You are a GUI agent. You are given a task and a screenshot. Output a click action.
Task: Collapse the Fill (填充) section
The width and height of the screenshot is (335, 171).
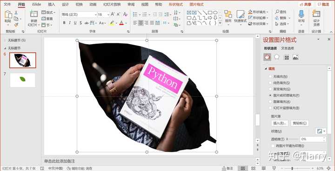pyautogui.click(x=266, y=69)
